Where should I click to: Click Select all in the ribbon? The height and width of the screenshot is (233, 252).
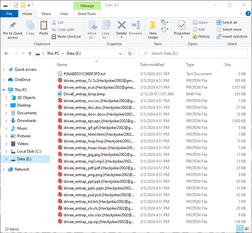(x=227, y=22)
